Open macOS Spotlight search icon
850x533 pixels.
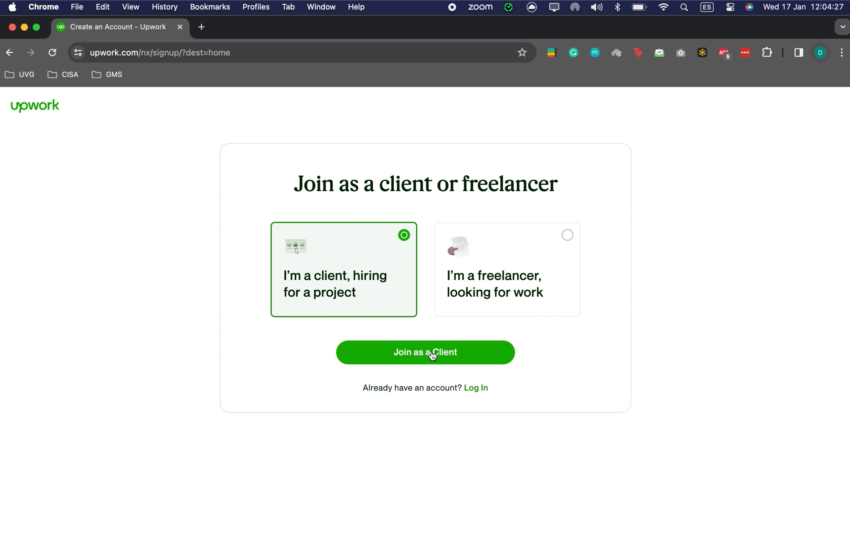coord(684,7)
